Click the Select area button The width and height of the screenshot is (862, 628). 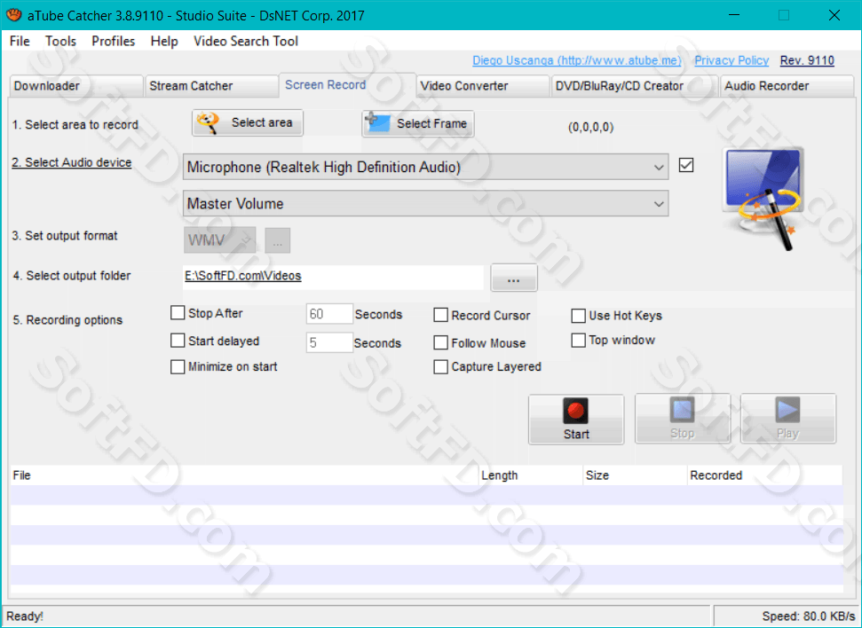tap(248, 123)
